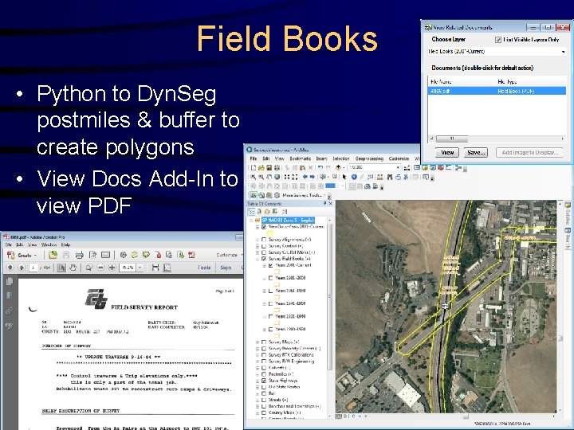Enable Survey Alignments layer checkbox
The image size is (574, 430).
click(264, 240)
